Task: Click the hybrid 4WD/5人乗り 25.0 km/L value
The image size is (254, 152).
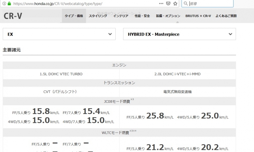Action: click(x=202, y=116)
